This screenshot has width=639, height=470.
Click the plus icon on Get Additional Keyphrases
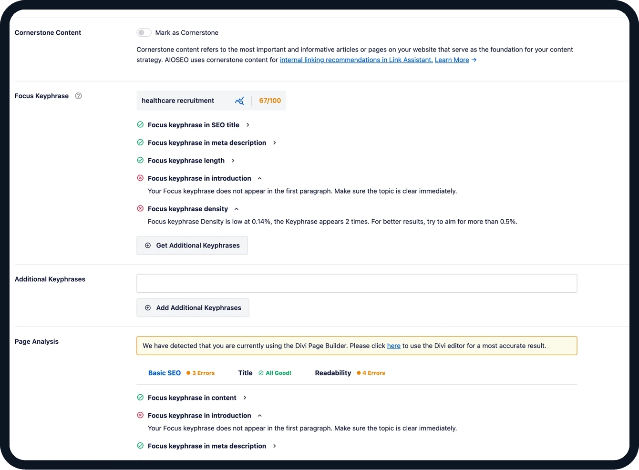tap(148, 245)
